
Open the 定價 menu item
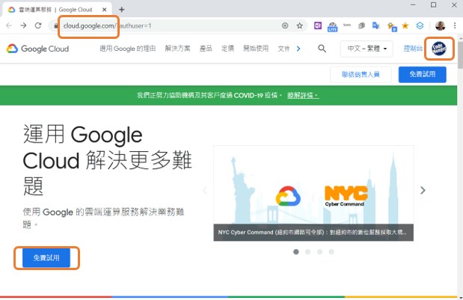click(x=227, y=49)
